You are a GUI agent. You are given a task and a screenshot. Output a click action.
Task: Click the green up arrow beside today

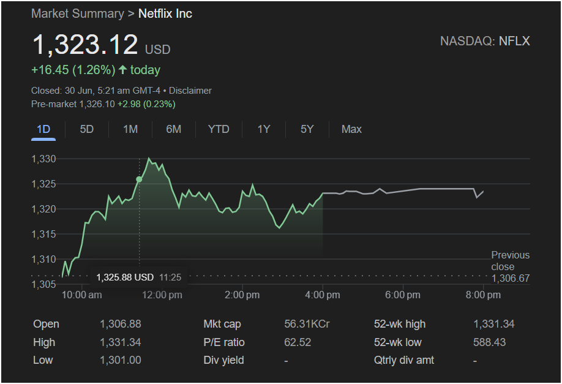pyautogui.click(x=122, y=70)
